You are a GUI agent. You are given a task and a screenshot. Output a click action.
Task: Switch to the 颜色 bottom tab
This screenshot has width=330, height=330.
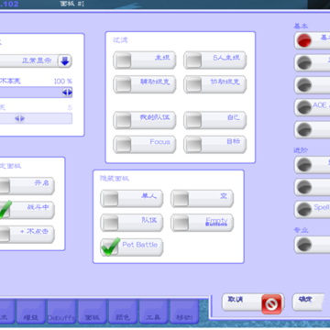(x=123, y=312)
